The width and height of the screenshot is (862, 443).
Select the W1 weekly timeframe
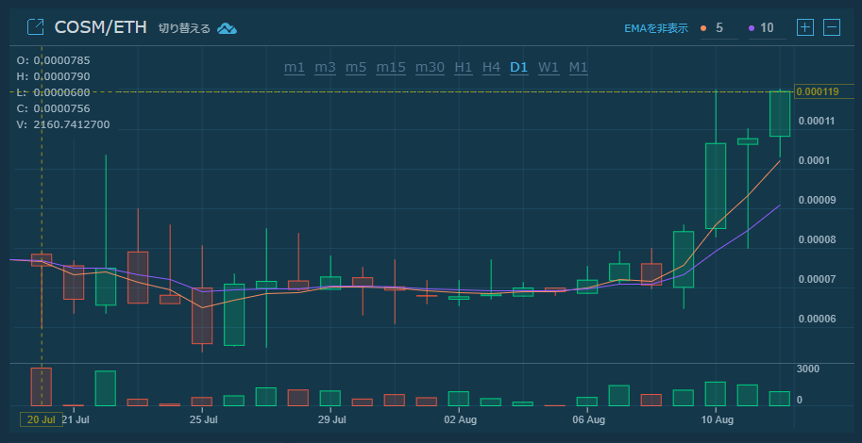(x=549, y=67)
